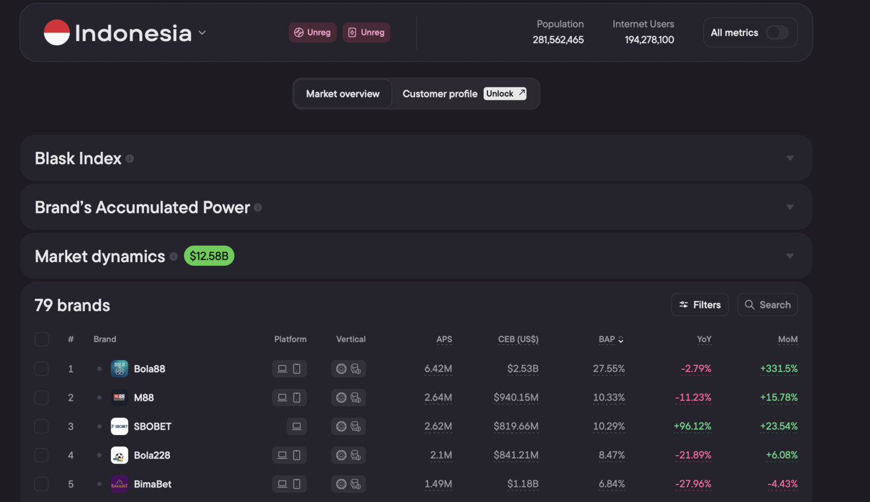Open the Indonesia country dropdown
This screenshot has height=502, width=870.
[202, 33]
